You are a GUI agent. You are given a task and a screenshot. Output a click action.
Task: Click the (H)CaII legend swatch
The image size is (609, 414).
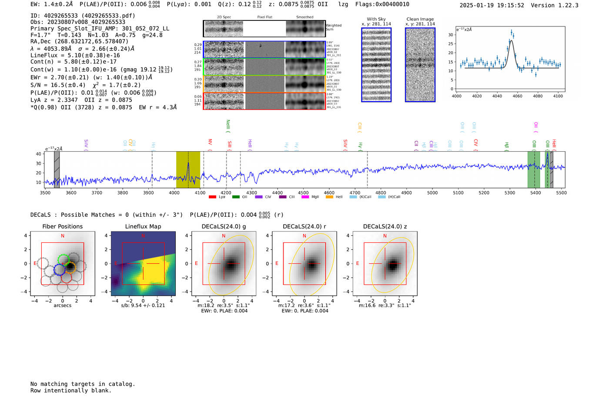382,197
